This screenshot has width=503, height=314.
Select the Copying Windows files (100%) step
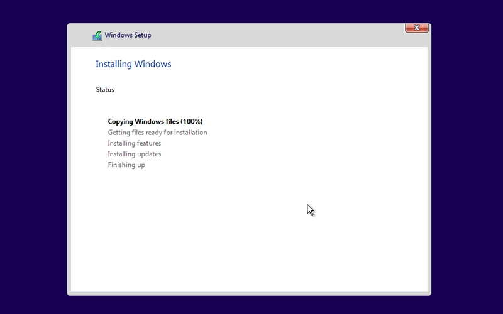(155, 121)
